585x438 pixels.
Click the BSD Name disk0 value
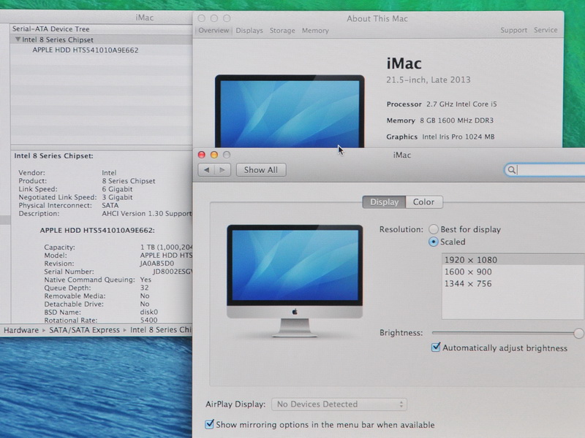(149, 312)
